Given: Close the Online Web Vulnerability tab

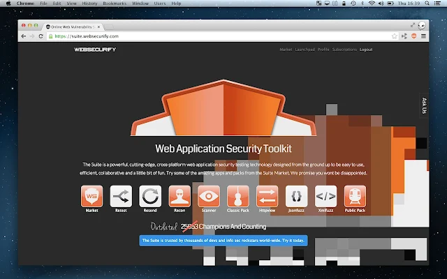Looking at the screenshot, I should (98, 27).
